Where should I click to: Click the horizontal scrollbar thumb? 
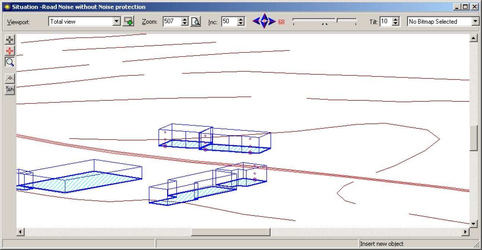pyautogui.click(x=231, y=232)
